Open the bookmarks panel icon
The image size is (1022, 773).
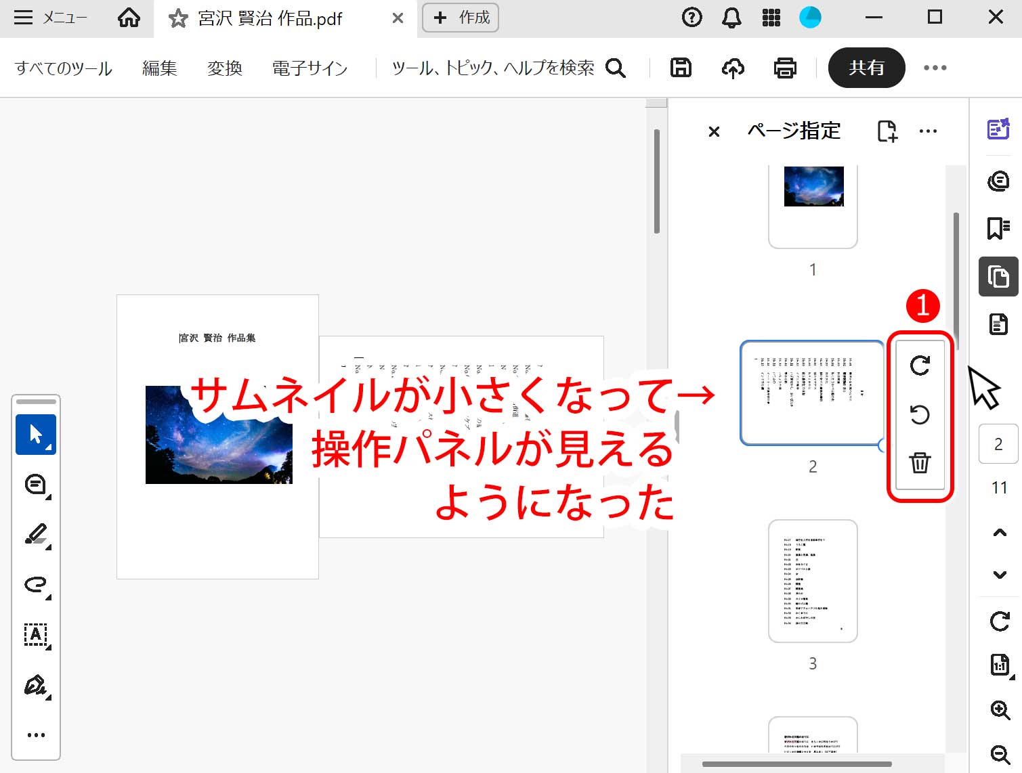tap(998, 228)
